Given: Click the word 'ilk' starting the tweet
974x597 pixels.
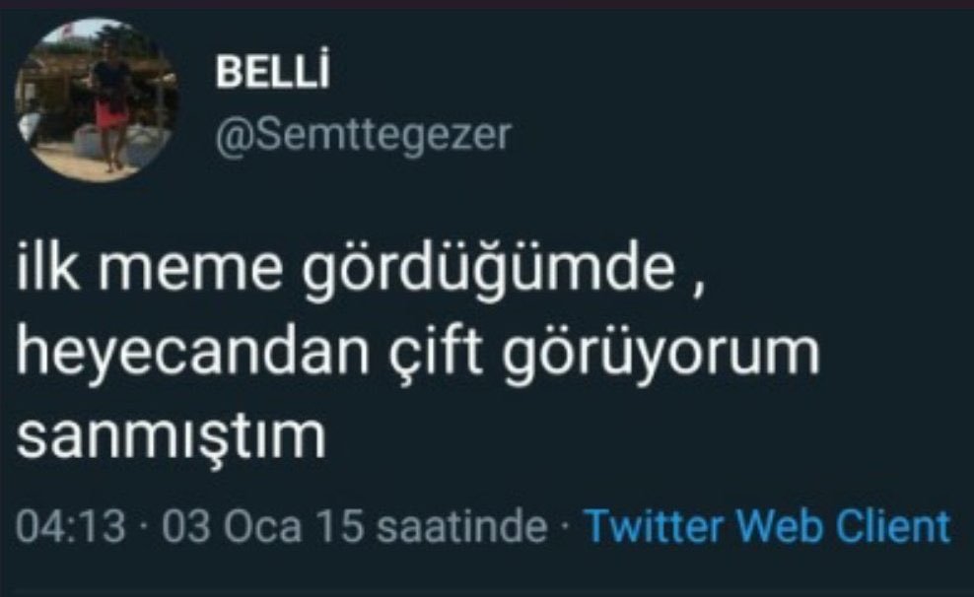Looking at the screenshot, I should (47, 267).
